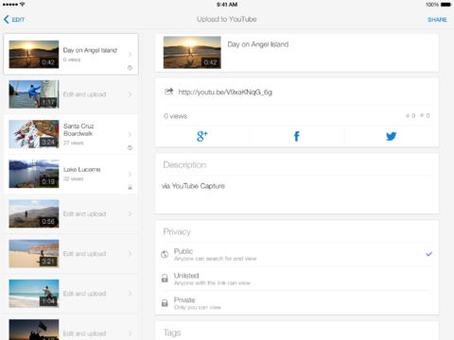Open chevron on the 3:21 video row

click(x=130, y=254)
